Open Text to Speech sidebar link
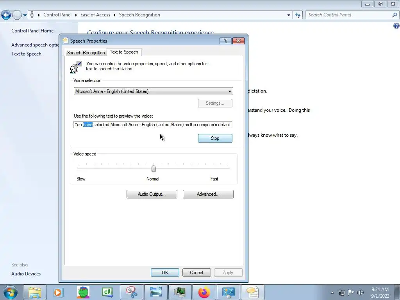Image resolution: width=400 pixels, height=300 pixels. pos(26,54)
